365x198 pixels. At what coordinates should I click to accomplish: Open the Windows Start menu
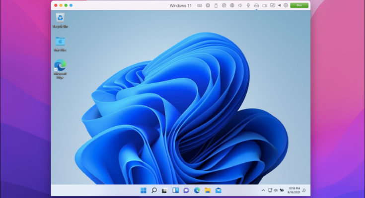click(x=144, y=190)
